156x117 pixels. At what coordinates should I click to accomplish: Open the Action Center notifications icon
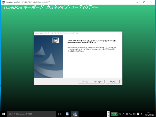pyautogui.click(x=138, y=114)
